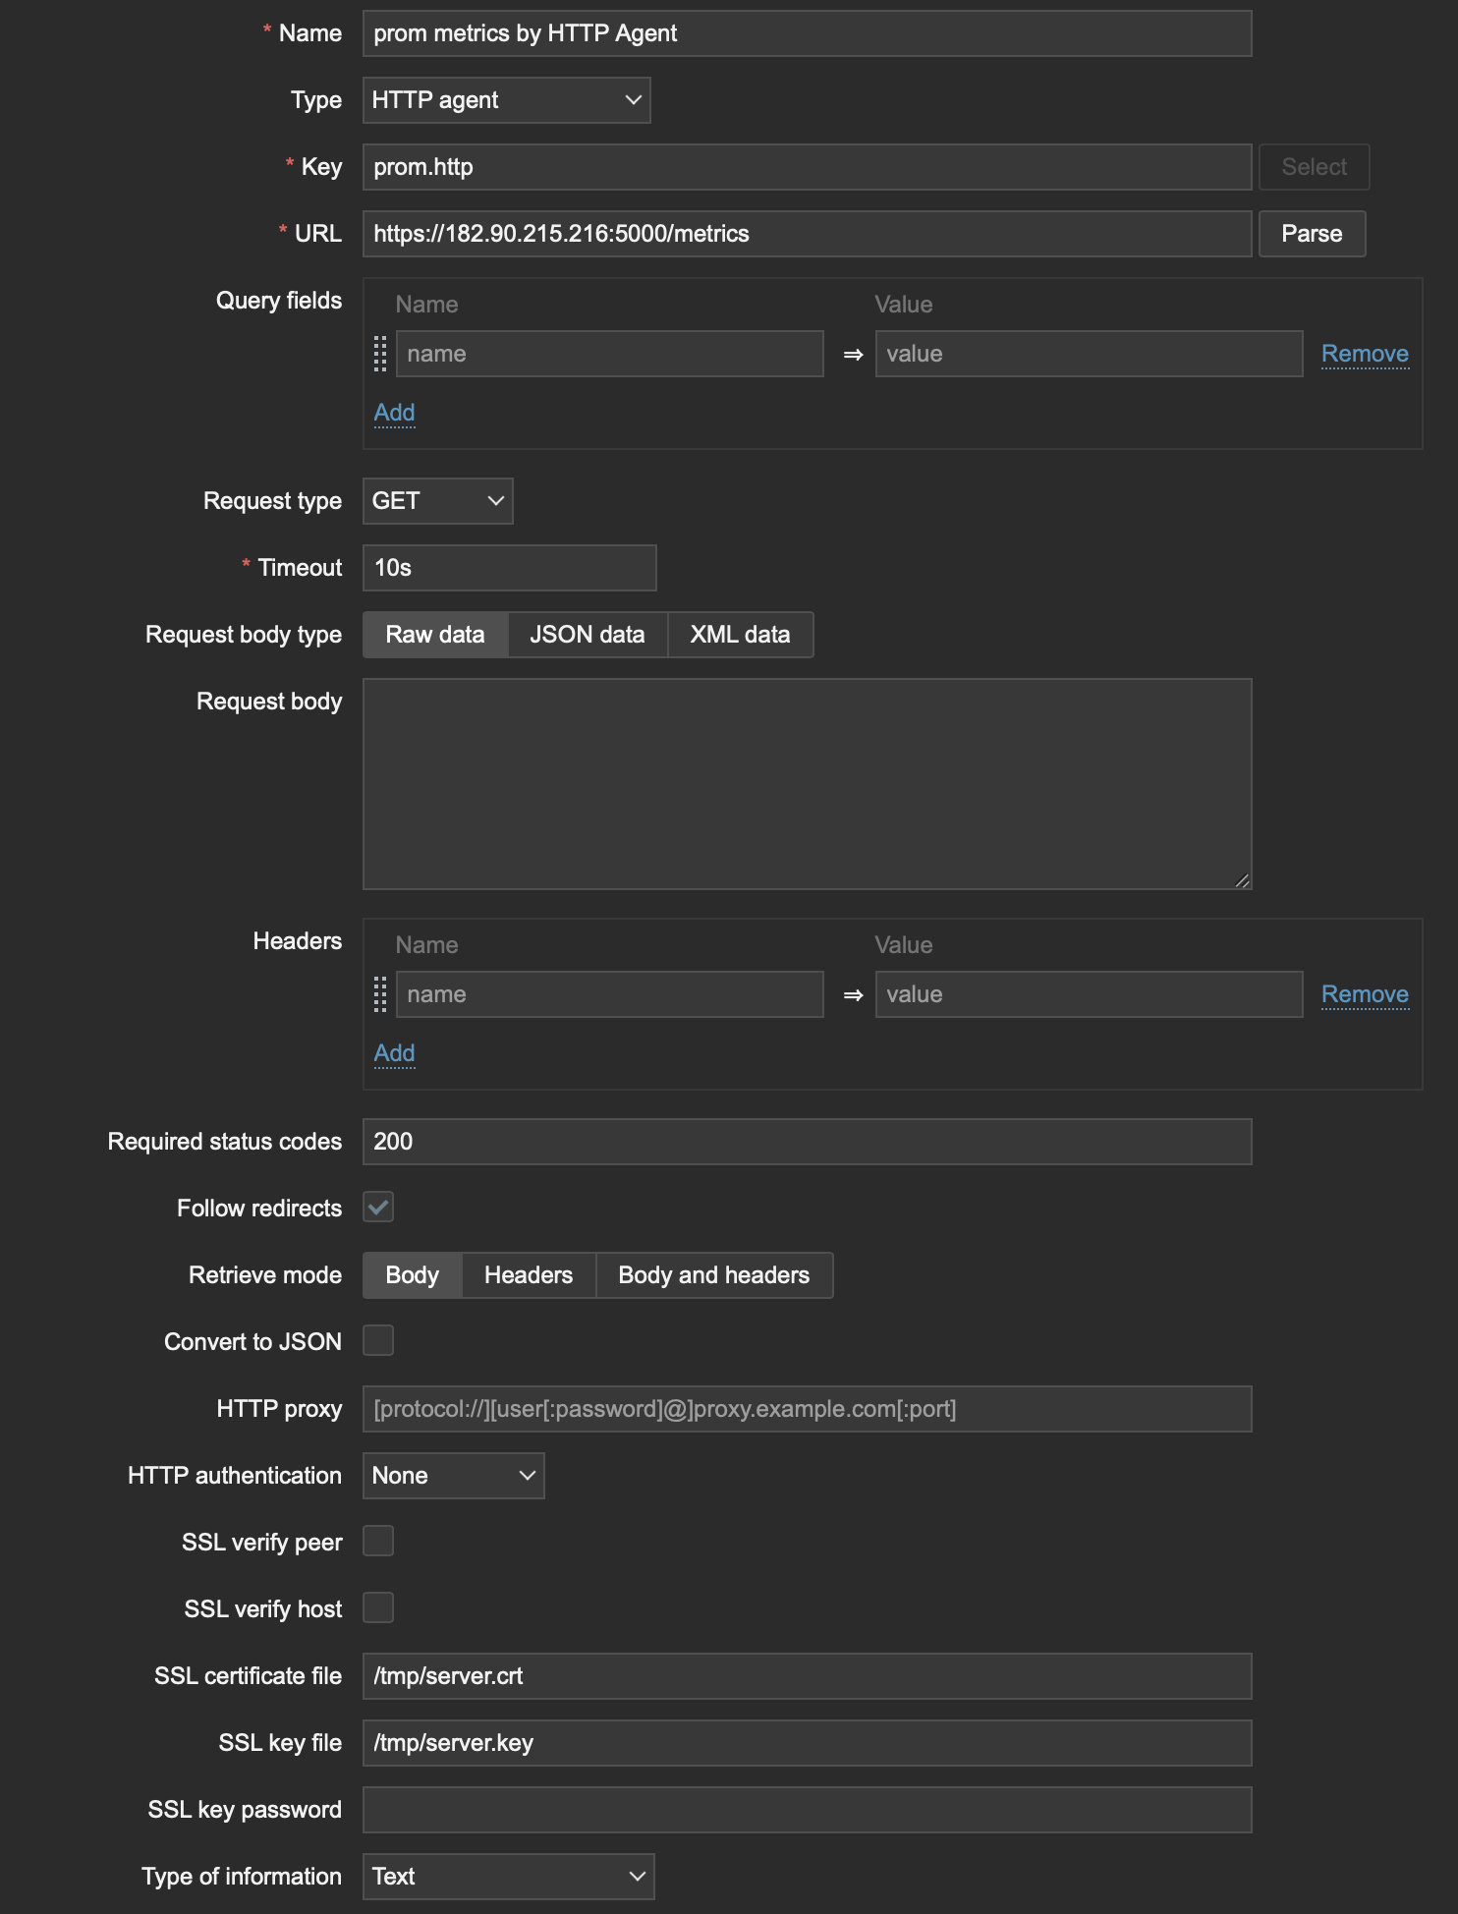Open the Type dropdown showing HTTP agent
The image size is (1458, 1914).
(506, 100)
